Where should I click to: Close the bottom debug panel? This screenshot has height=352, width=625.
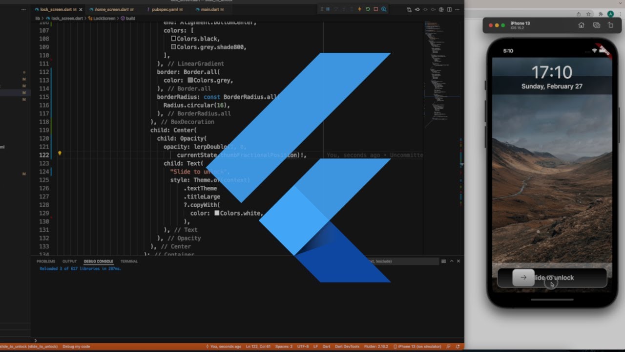pos(458,261)
